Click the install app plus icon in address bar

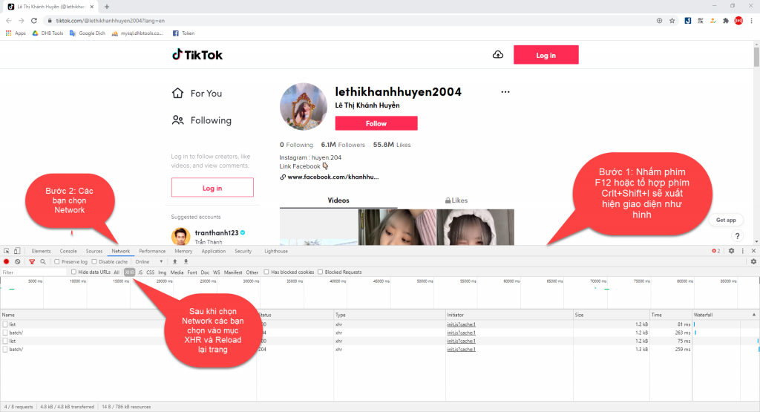tap(659, 21)
